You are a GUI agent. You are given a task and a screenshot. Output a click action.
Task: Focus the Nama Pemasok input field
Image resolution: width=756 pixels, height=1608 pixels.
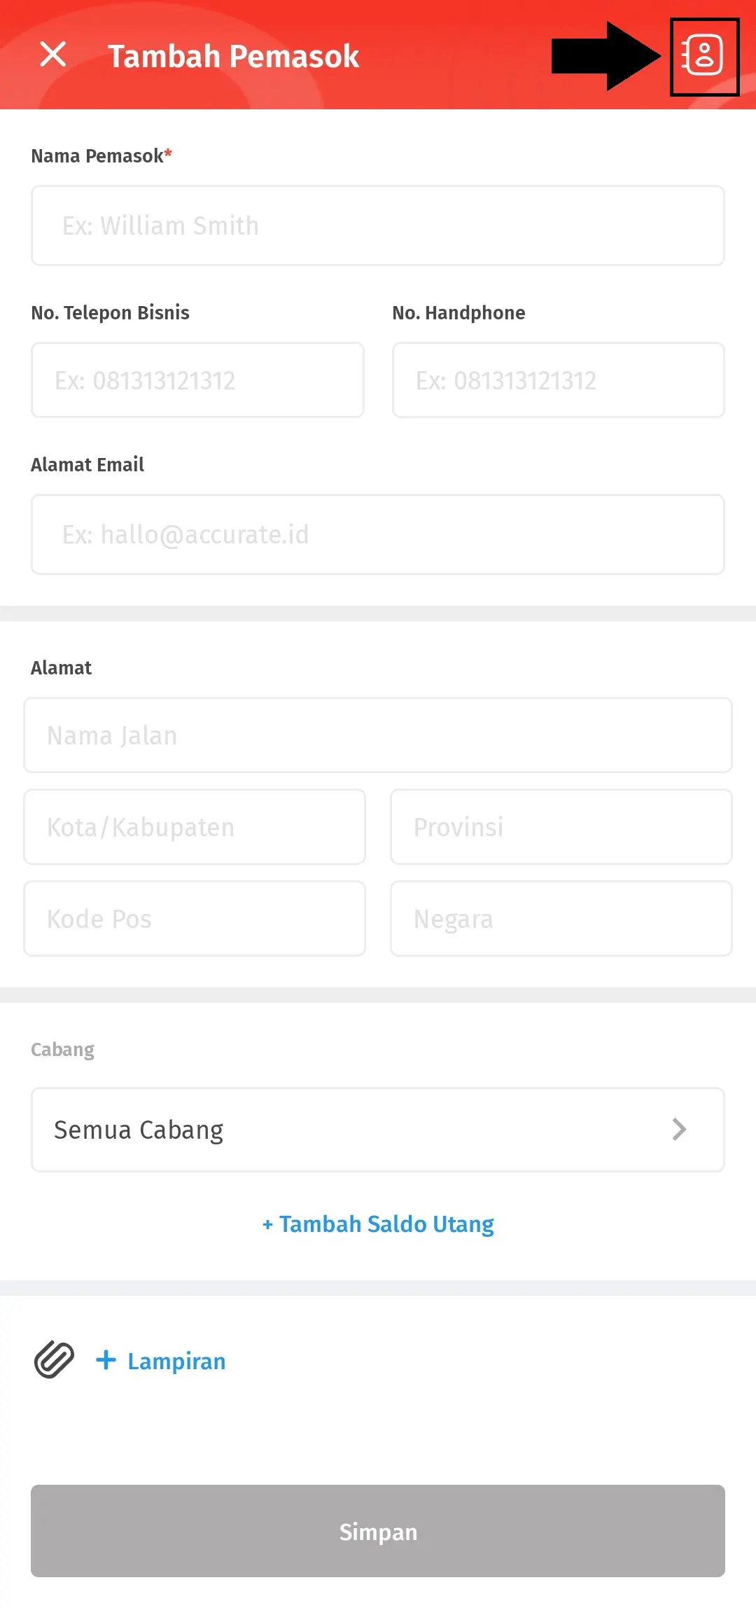tap(378, 226)
